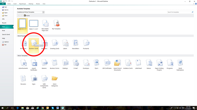Select the Blank 8.5 x 11" template
This screenshot has height=110, width=197.
tap(22, 26)
